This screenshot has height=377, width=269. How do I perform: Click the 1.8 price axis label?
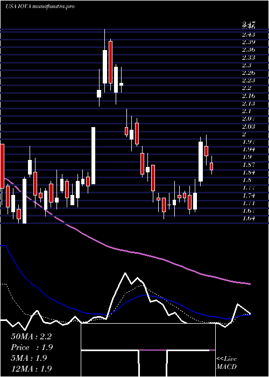click(x=247, y=180)
